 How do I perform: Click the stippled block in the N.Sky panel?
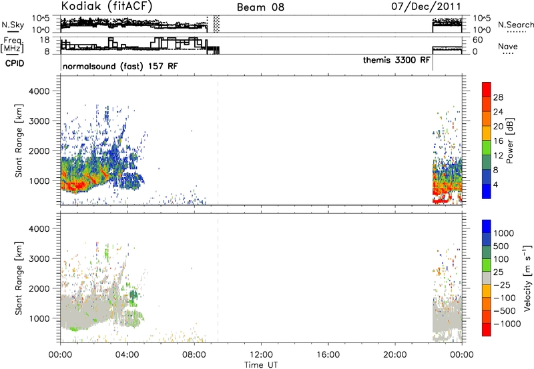coord(216,24)
